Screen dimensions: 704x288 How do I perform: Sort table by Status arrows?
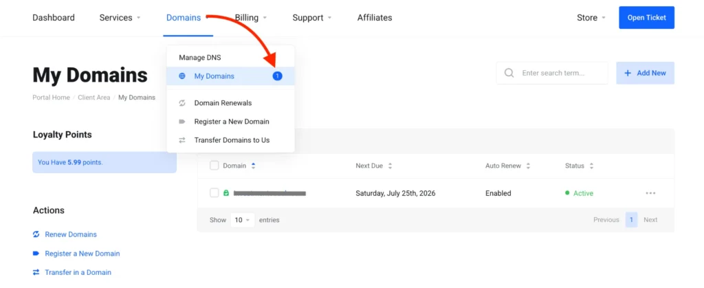tap(591, 166)
